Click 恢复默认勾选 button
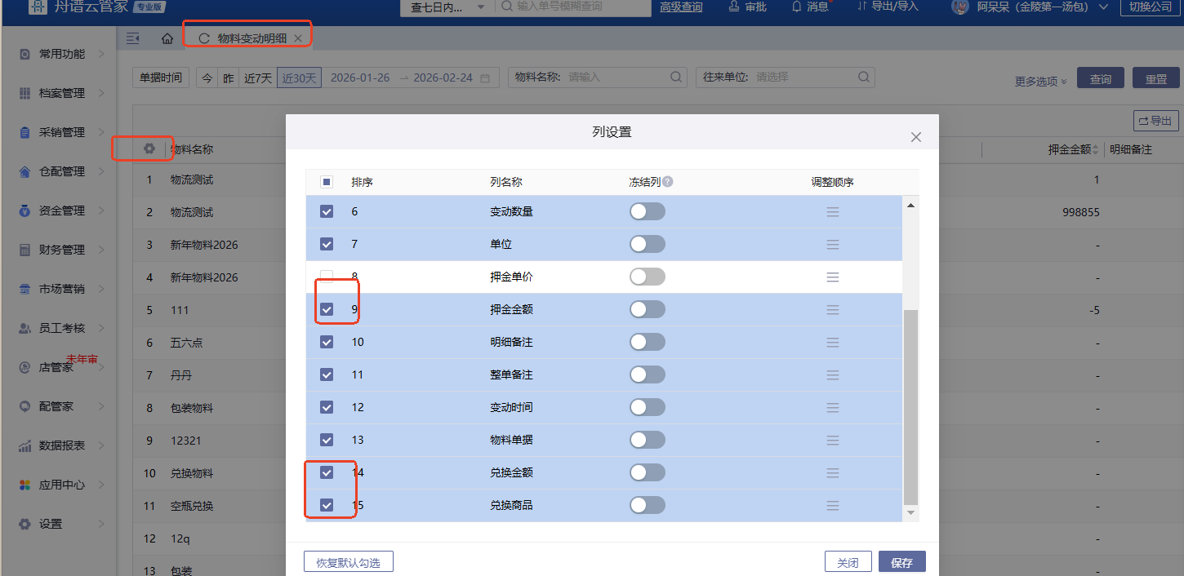Screen dimensions: 1184x576 pyautogui.click(x=348, y=562)
